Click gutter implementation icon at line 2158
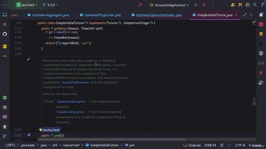The width and height of the screenshot is (266, 149). (29, 135)
